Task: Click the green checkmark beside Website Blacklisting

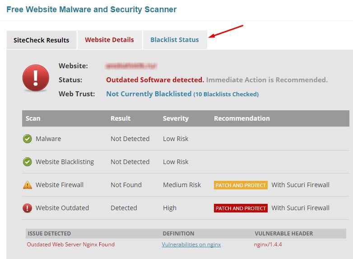Action: pos(27,162)
